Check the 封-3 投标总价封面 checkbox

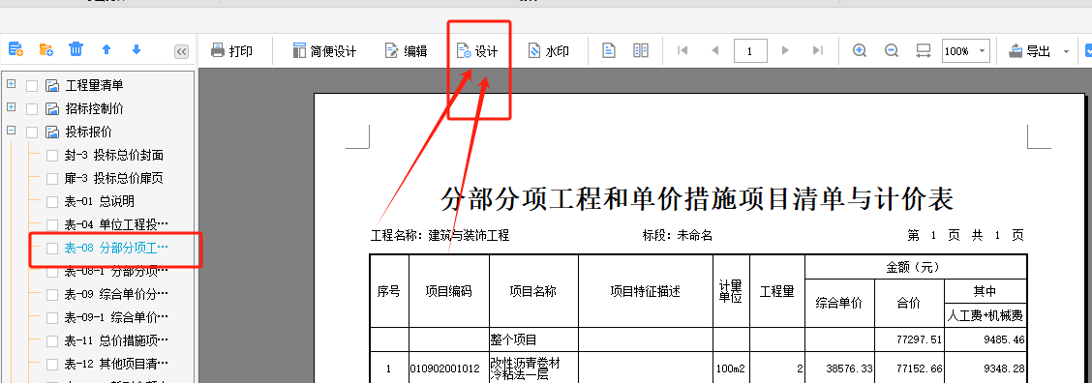[x=52, y=156]
